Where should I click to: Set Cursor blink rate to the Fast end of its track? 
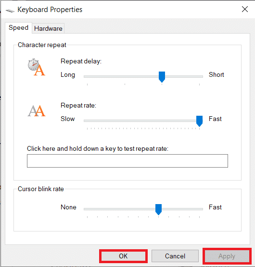pos(199,209)
